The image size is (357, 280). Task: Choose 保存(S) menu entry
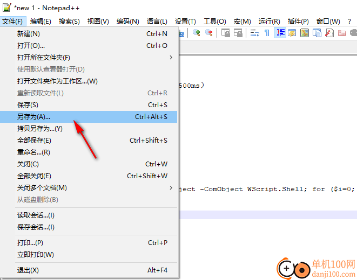[89, 105]
